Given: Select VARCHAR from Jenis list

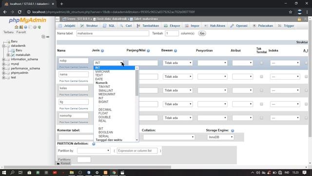Looking at the screenshot, I should coord(102,71).
